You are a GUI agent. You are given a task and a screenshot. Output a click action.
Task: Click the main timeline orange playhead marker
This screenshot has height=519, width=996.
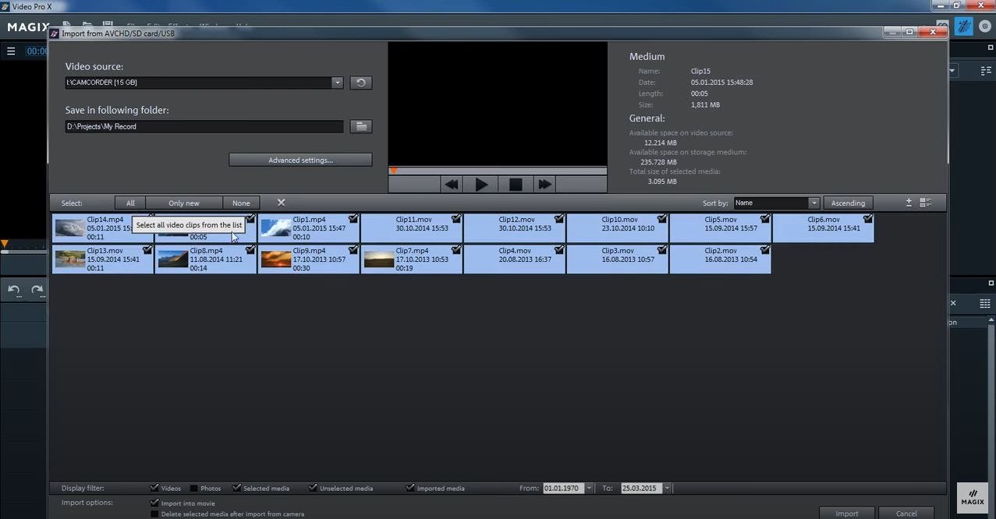(x=5, y=244)
